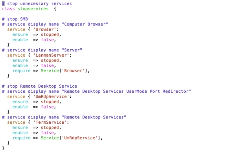The image size is (226, 152).
Task: Place cursor on the 'class' keyword
Action: coord(8,9)
